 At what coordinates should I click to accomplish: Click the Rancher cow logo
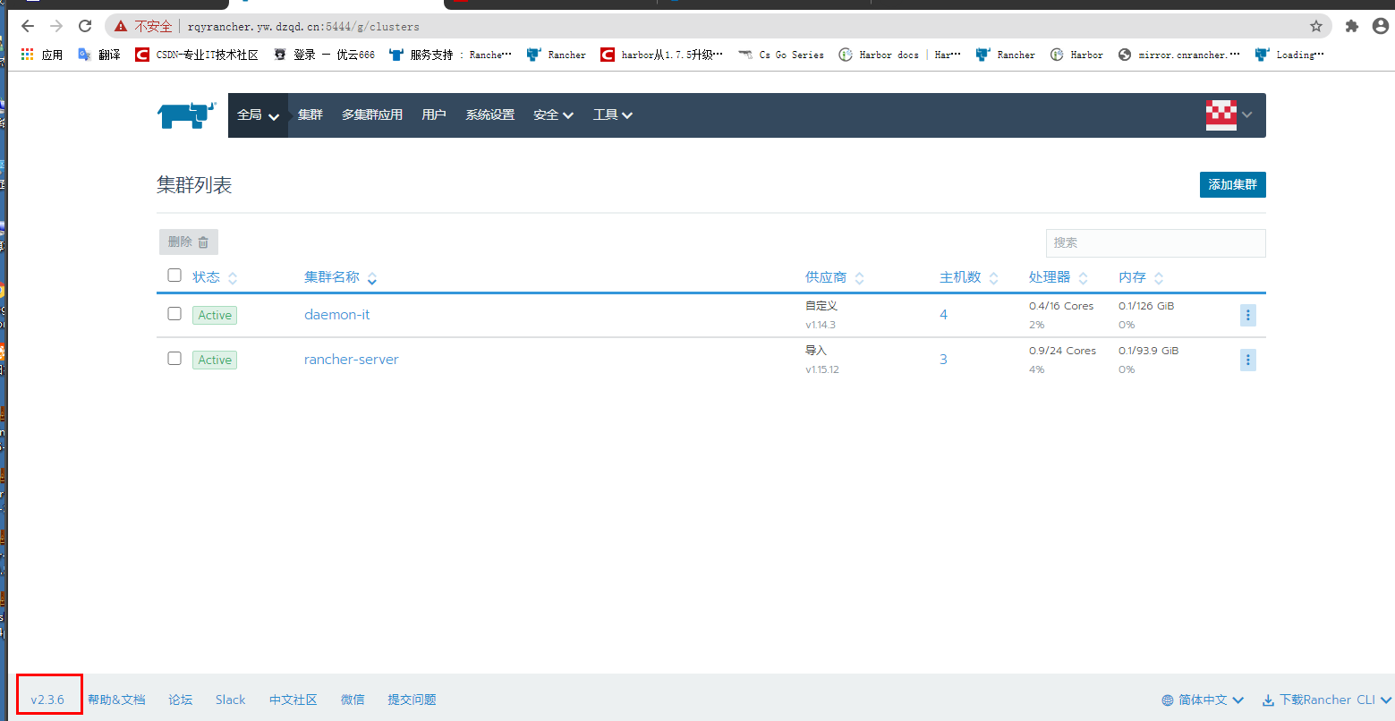pos(185,115)
